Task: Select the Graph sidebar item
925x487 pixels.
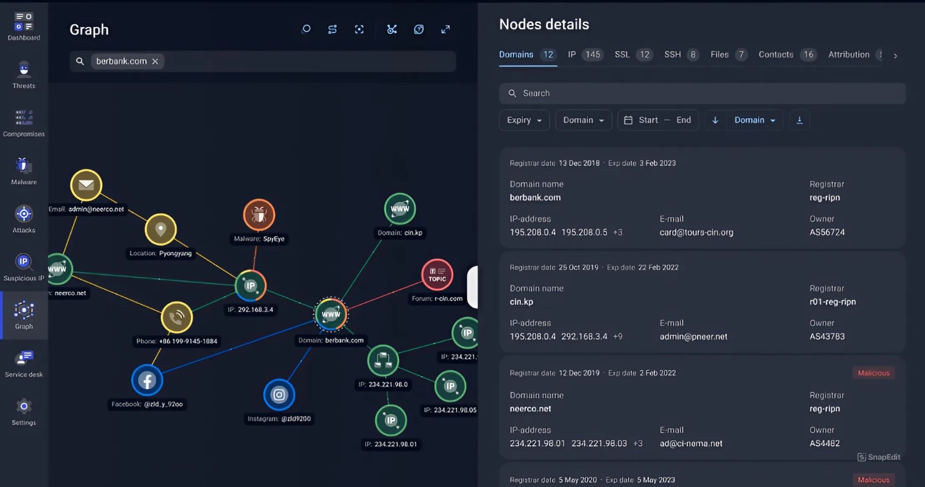Action: pyautogui.click(x=24, y=315)
